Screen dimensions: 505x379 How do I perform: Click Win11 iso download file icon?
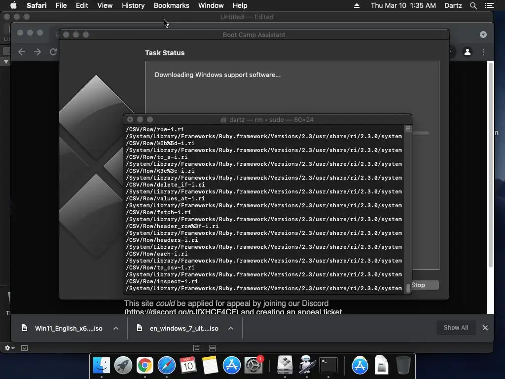(25, 328)
